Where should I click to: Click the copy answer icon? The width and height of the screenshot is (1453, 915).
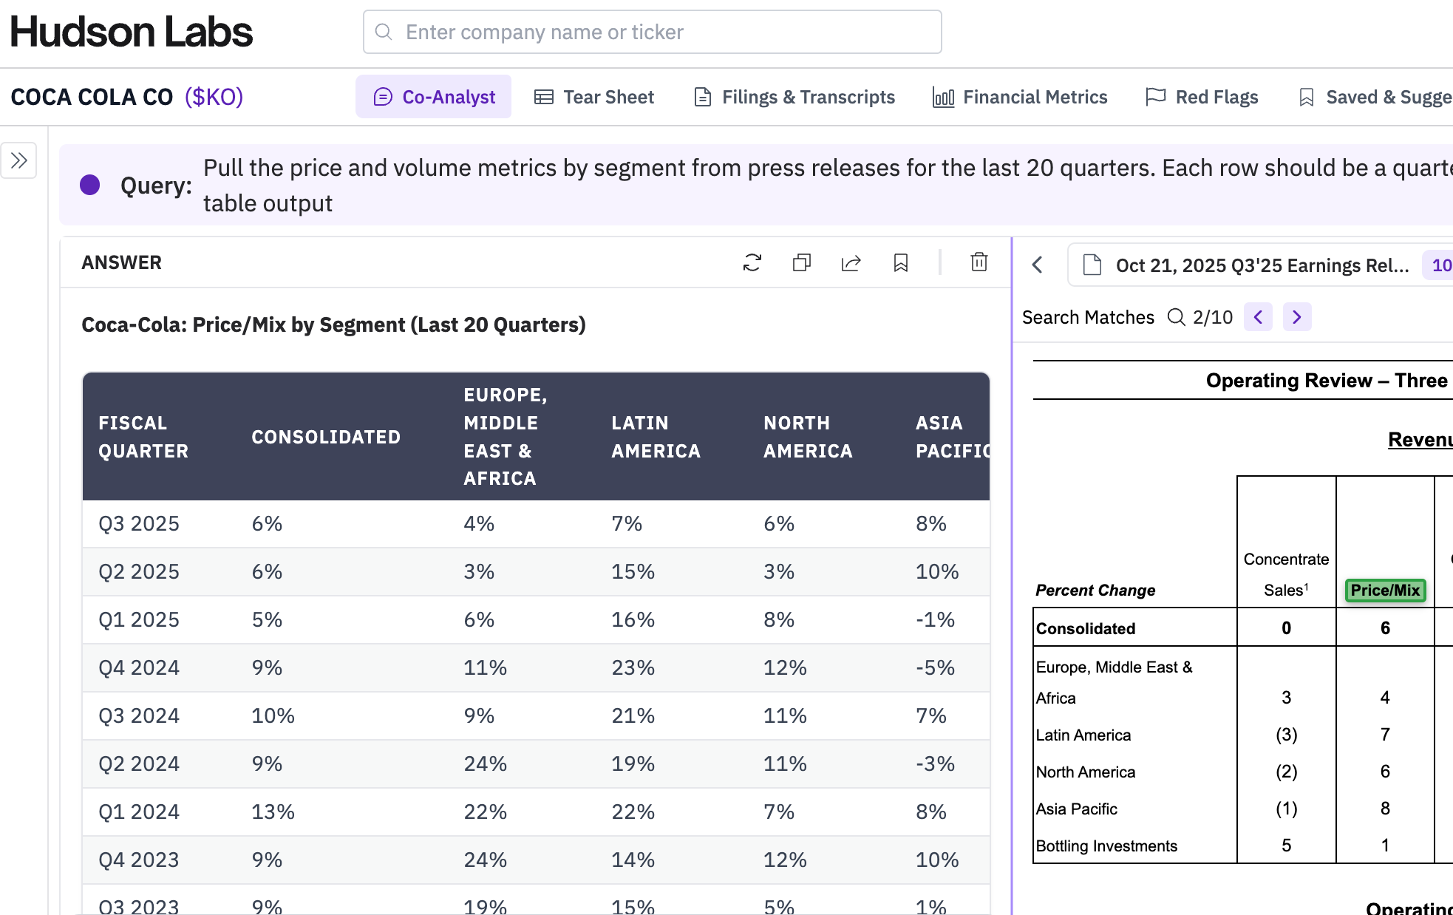tap(802, 262)
